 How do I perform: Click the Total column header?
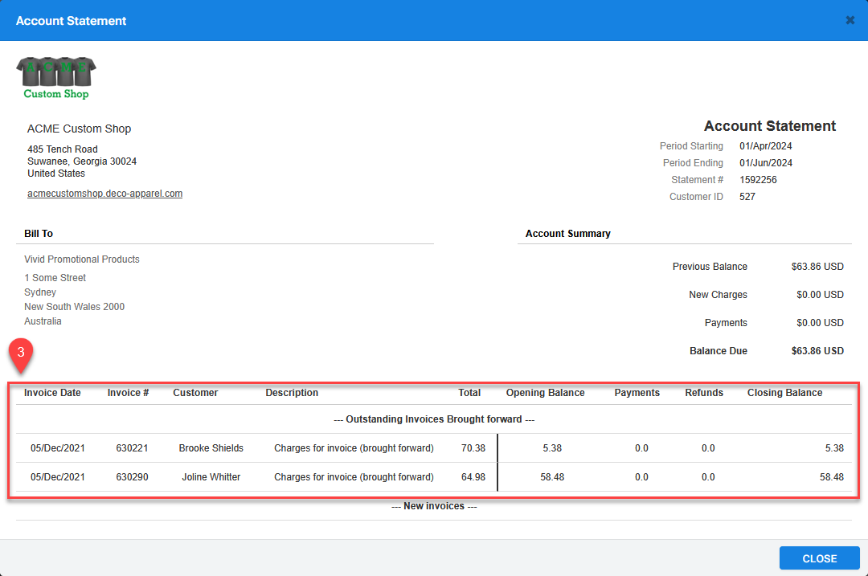point(469,393)
